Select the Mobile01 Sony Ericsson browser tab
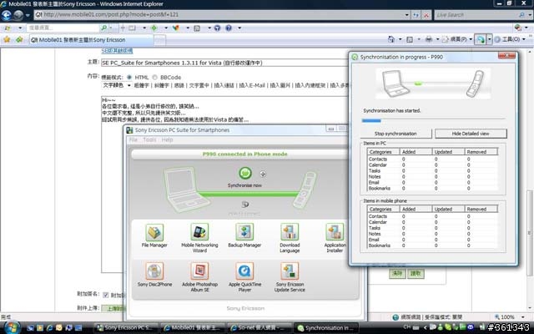This screenshot has height=334, width=534. click(x=91, y=40)
